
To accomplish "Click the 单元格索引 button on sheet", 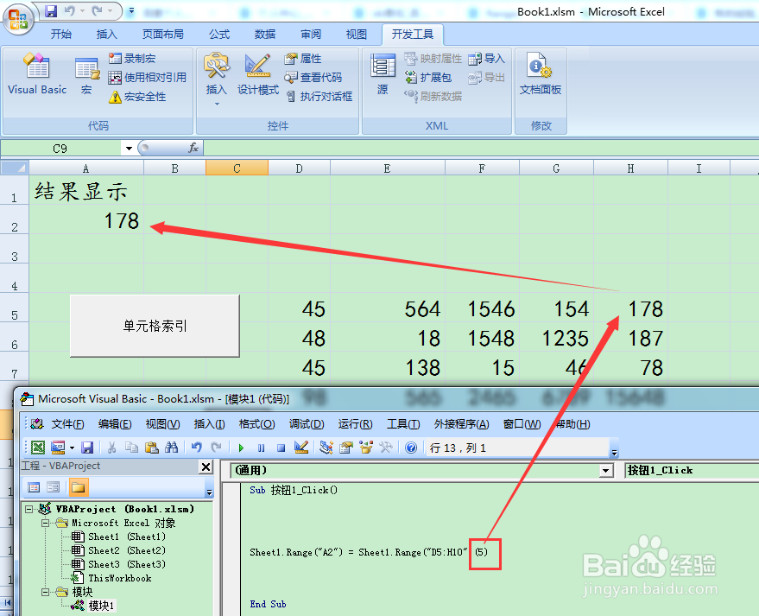I will 155,326.
